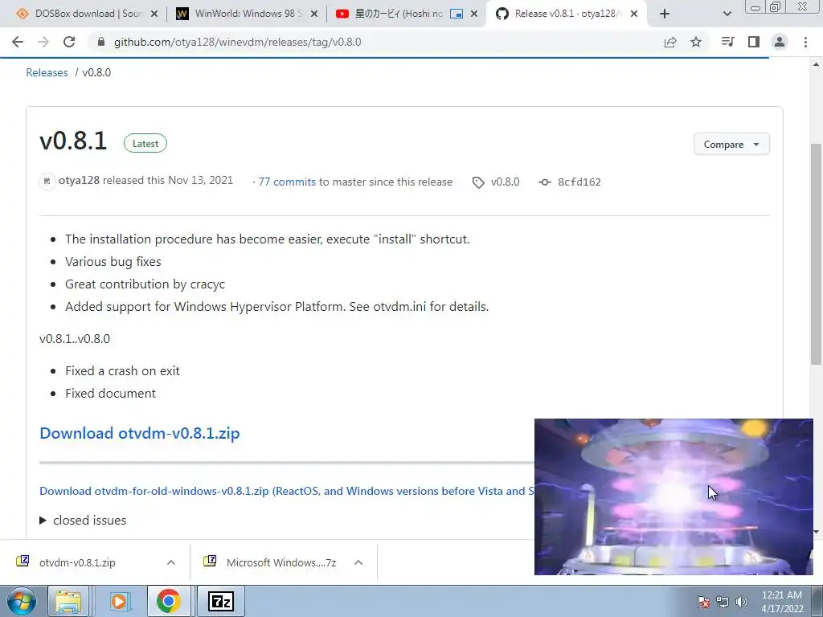Click the network tray icon

(x=723, y=602)
